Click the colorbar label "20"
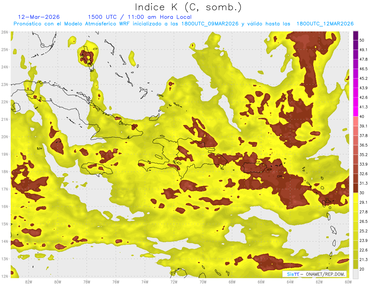Image resolution: width=370 pixels, height=286 pixels. [x=362, y=269]
